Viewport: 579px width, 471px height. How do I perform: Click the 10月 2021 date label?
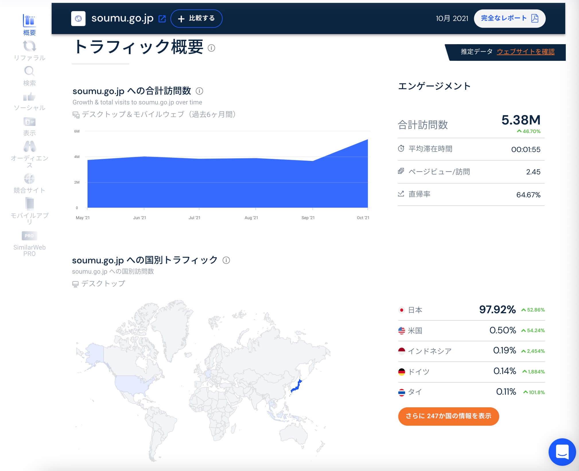pos(452,19)
